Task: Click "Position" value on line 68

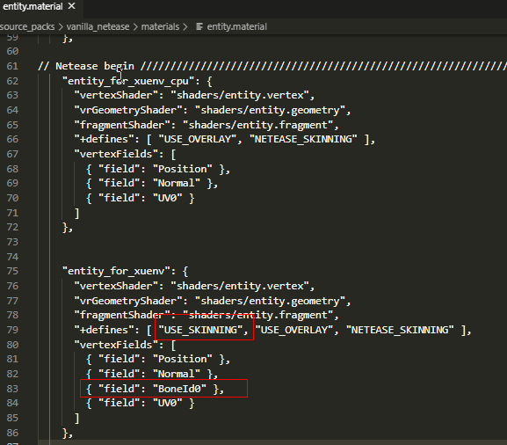Action: [183, 169]
